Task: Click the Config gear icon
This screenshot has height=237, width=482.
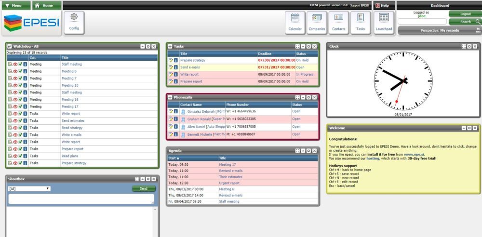Action: tap(74, 22)
